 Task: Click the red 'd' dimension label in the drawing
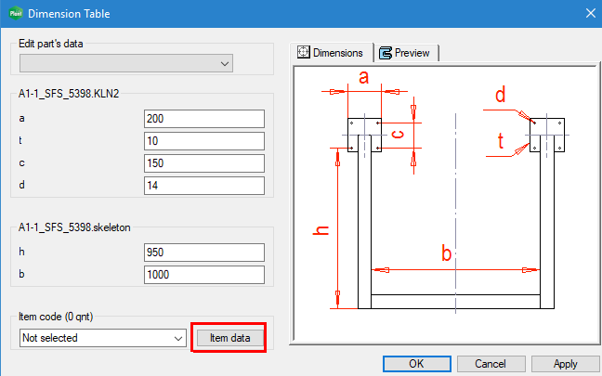point(500,94)
